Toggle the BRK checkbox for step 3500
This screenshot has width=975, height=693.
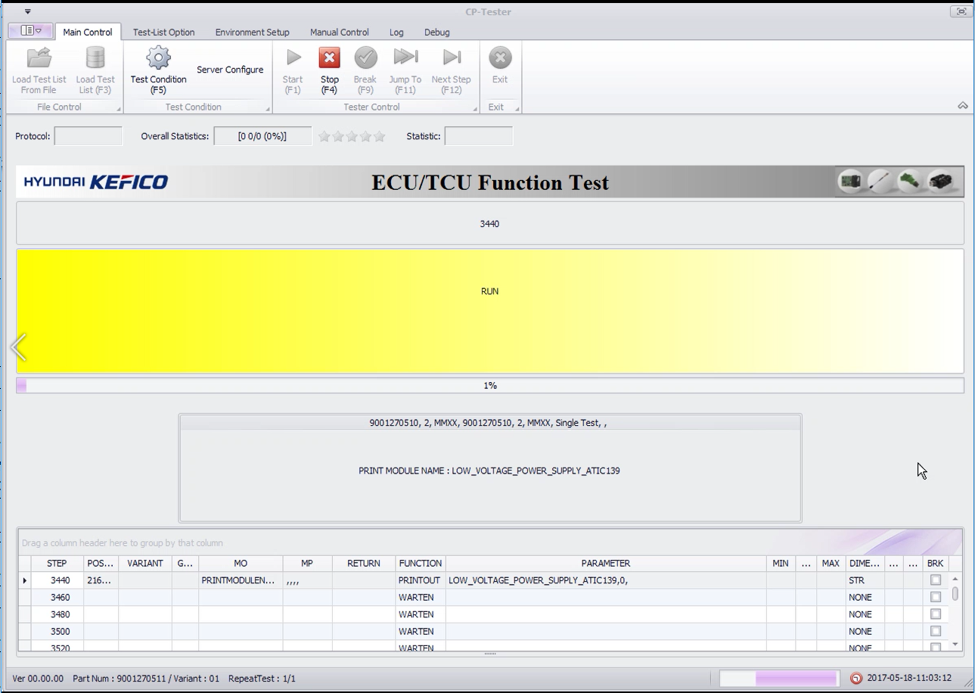coord(936,631)
